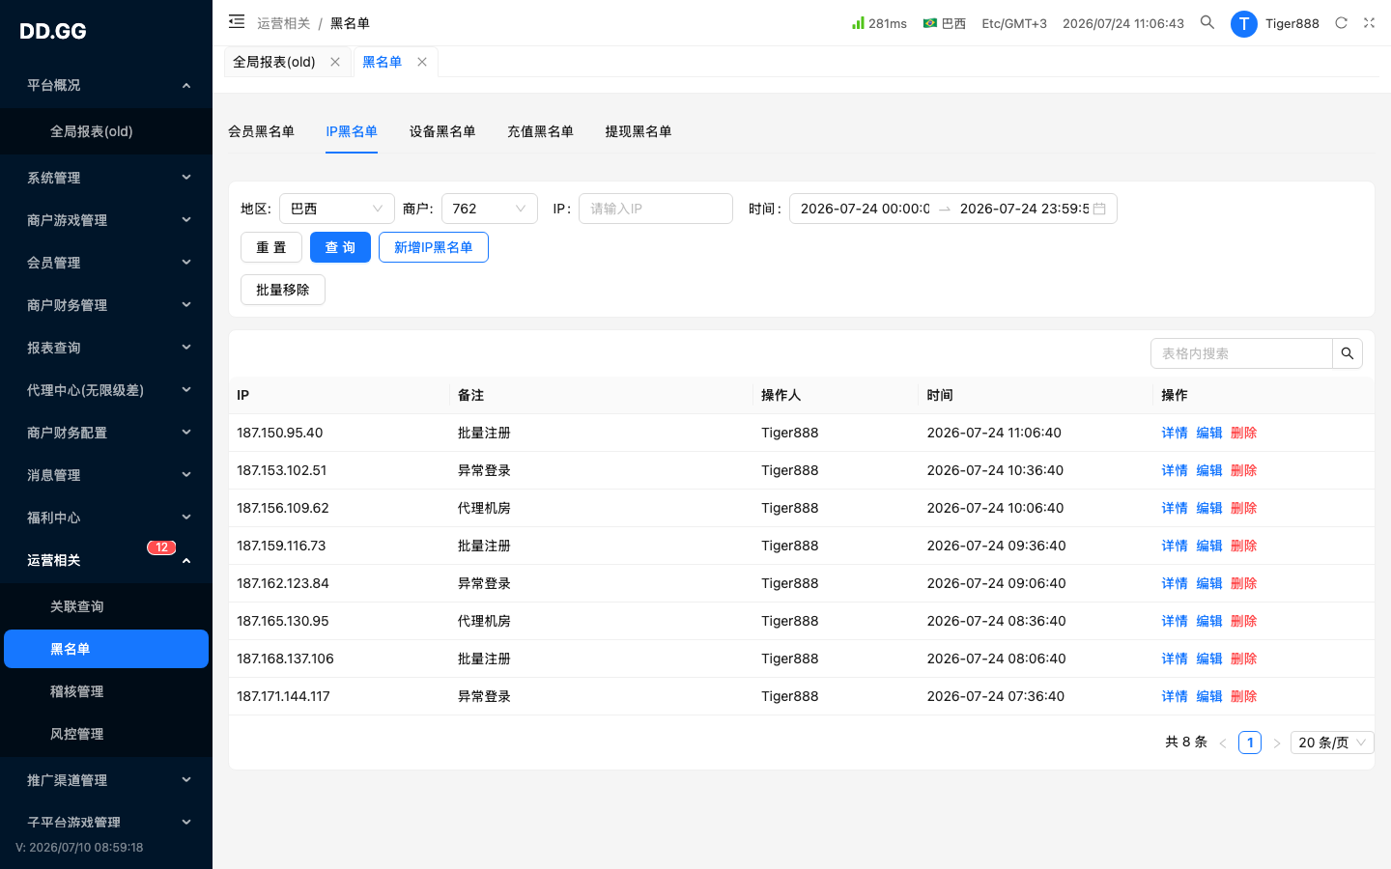This screenshot has width=1391, height=869.
Task: Open the 商户 dropdown showing 762
Action: 490,209
